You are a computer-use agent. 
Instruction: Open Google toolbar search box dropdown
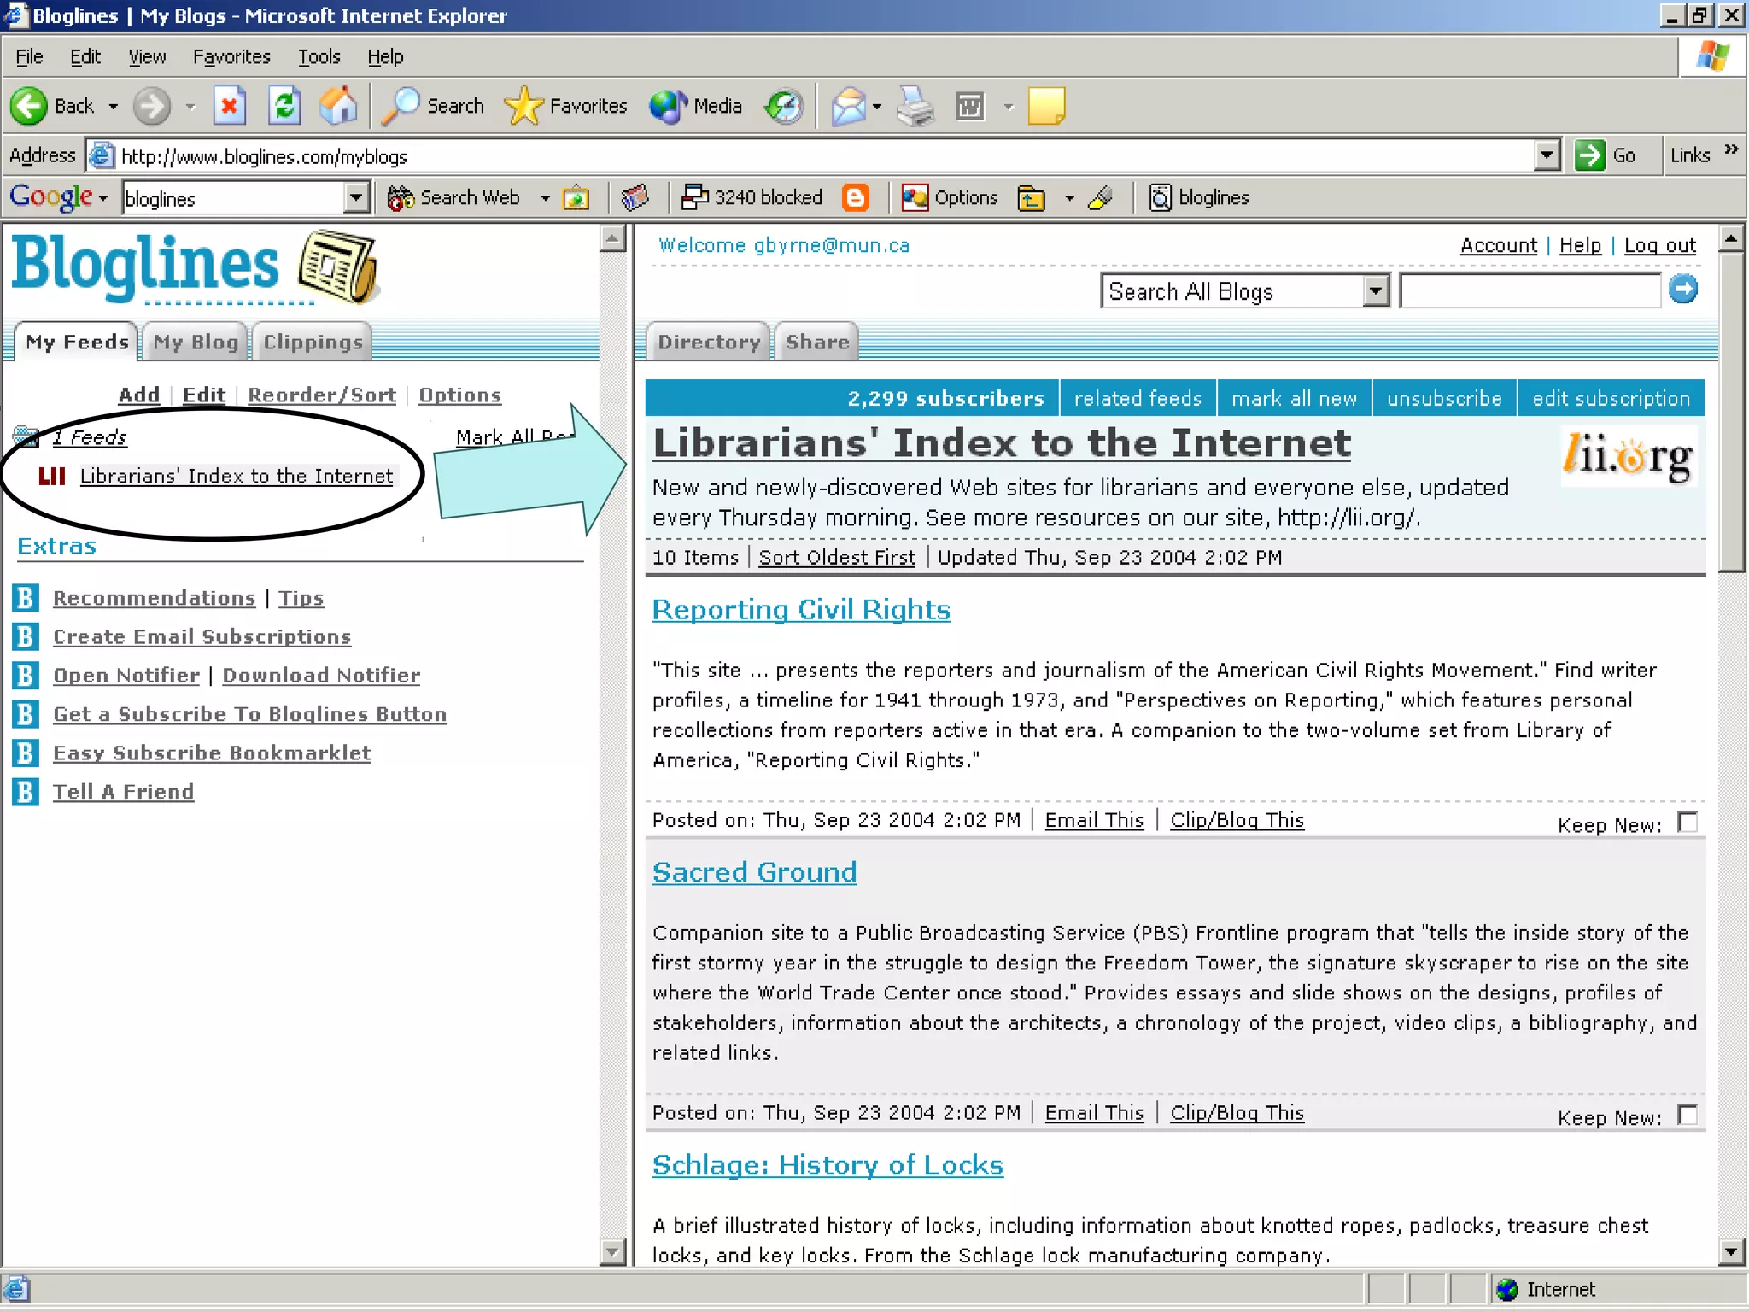356,198
